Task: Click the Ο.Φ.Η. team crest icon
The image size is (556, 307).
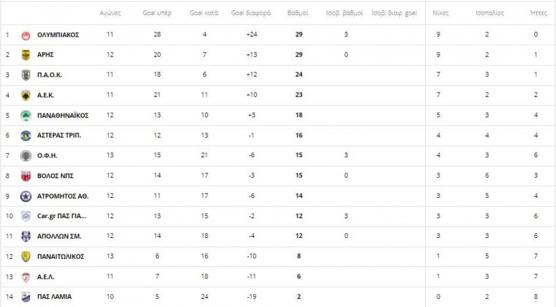Action: 26,155
